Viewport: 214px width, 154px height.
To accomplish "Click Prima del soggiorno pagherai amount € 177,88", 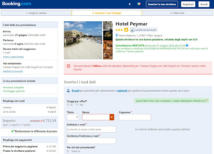I will [x=51, y=147].
